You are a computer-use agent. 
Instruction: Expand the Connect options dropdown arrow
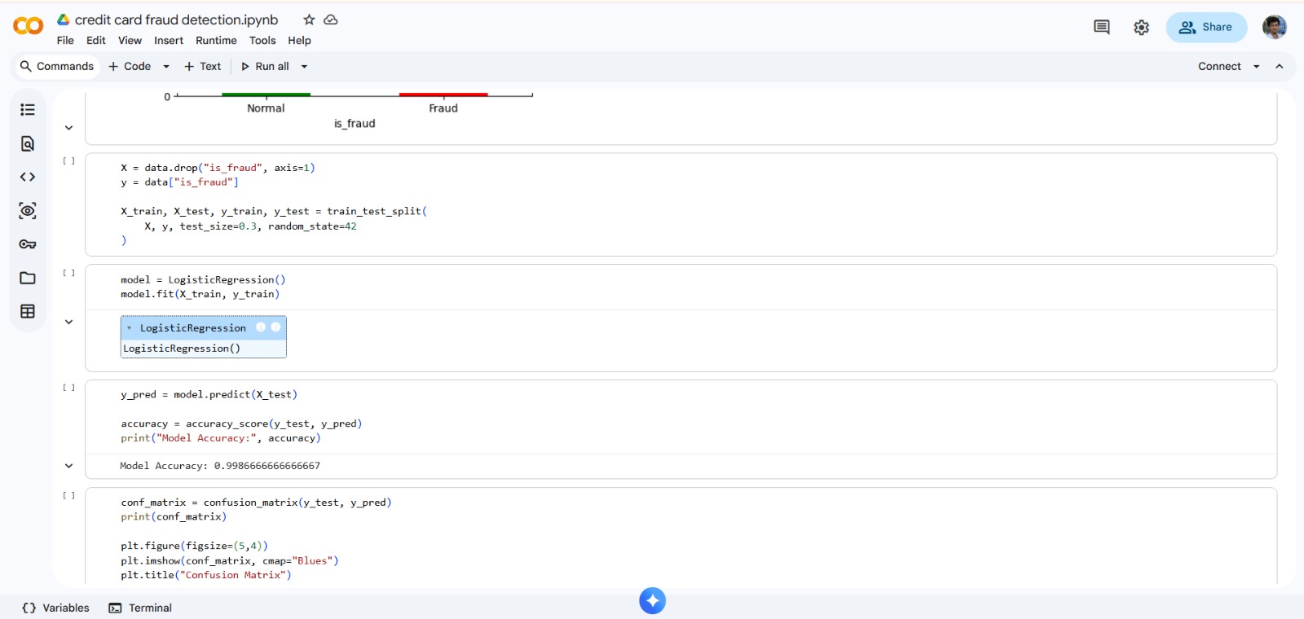pyautogui.click(x=1256, y=67)
